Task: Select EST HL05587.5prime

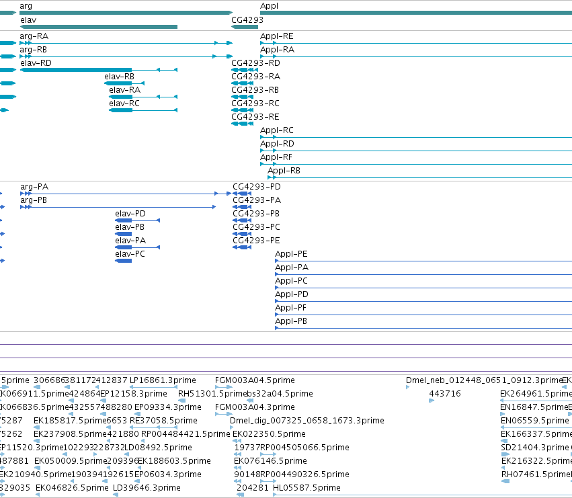Action: (307, 488)
